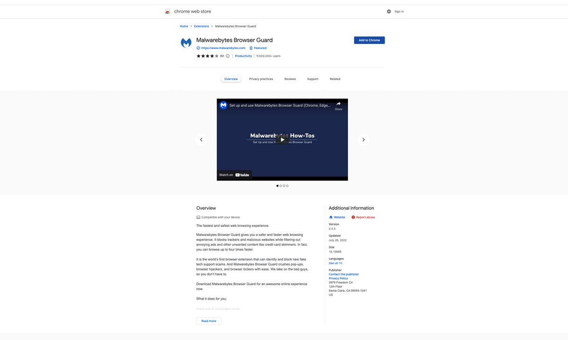The width and height of the screenshot is (568, 340).
Task: Click the verified badge next to malwarebytes.com
Action: click(198, 48)
